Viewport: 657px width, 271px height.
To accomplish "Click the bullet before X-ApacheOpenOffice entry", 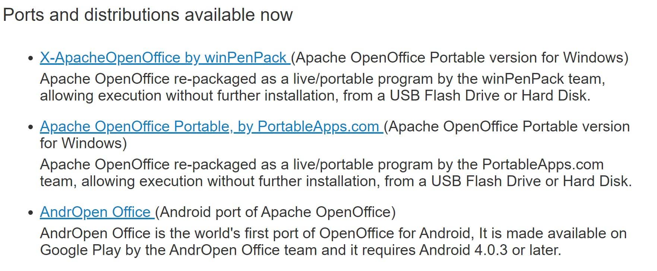I will pyautogui.click(x=31, y=59).
